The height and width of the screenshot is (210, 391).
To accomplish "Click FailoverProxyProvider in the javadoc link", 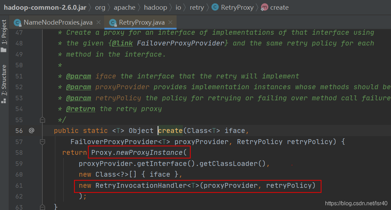I will pos(180,43).
